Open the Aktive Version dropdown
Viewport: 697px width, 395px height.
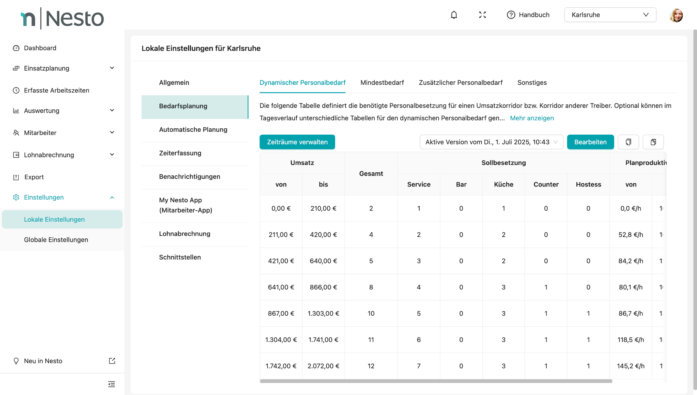[x=491, y=142]
